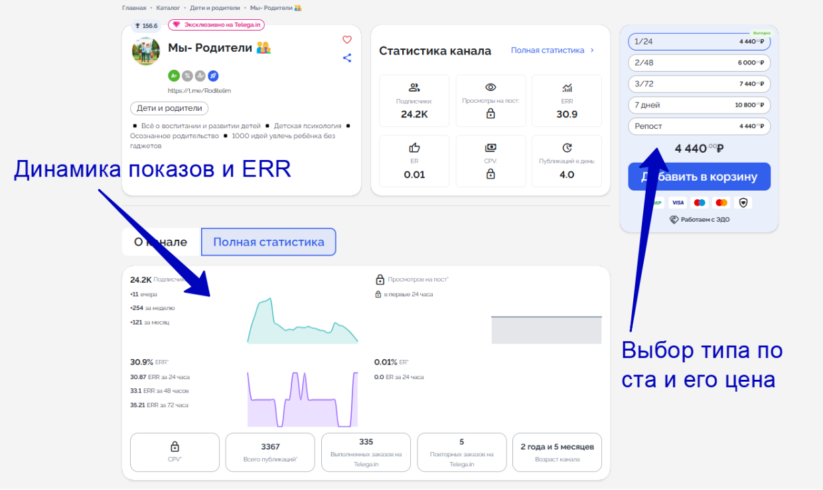Image resolution: width=823 pixels, height=490 pixels.
Task: Click the 33.1 ERR за 48 часов line
Action: tap(159, 390)
